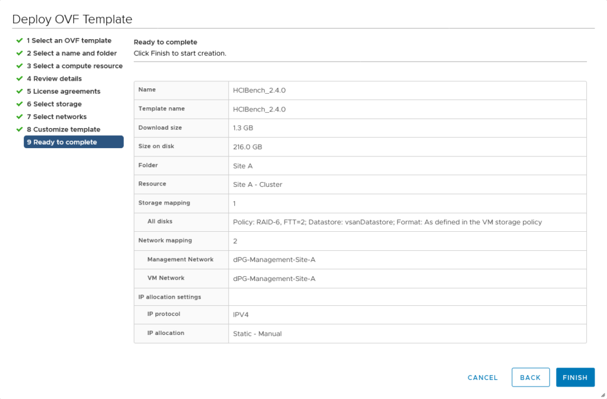Click the Storage mapping value 1
Screen dimensions: 607x399
234,203
